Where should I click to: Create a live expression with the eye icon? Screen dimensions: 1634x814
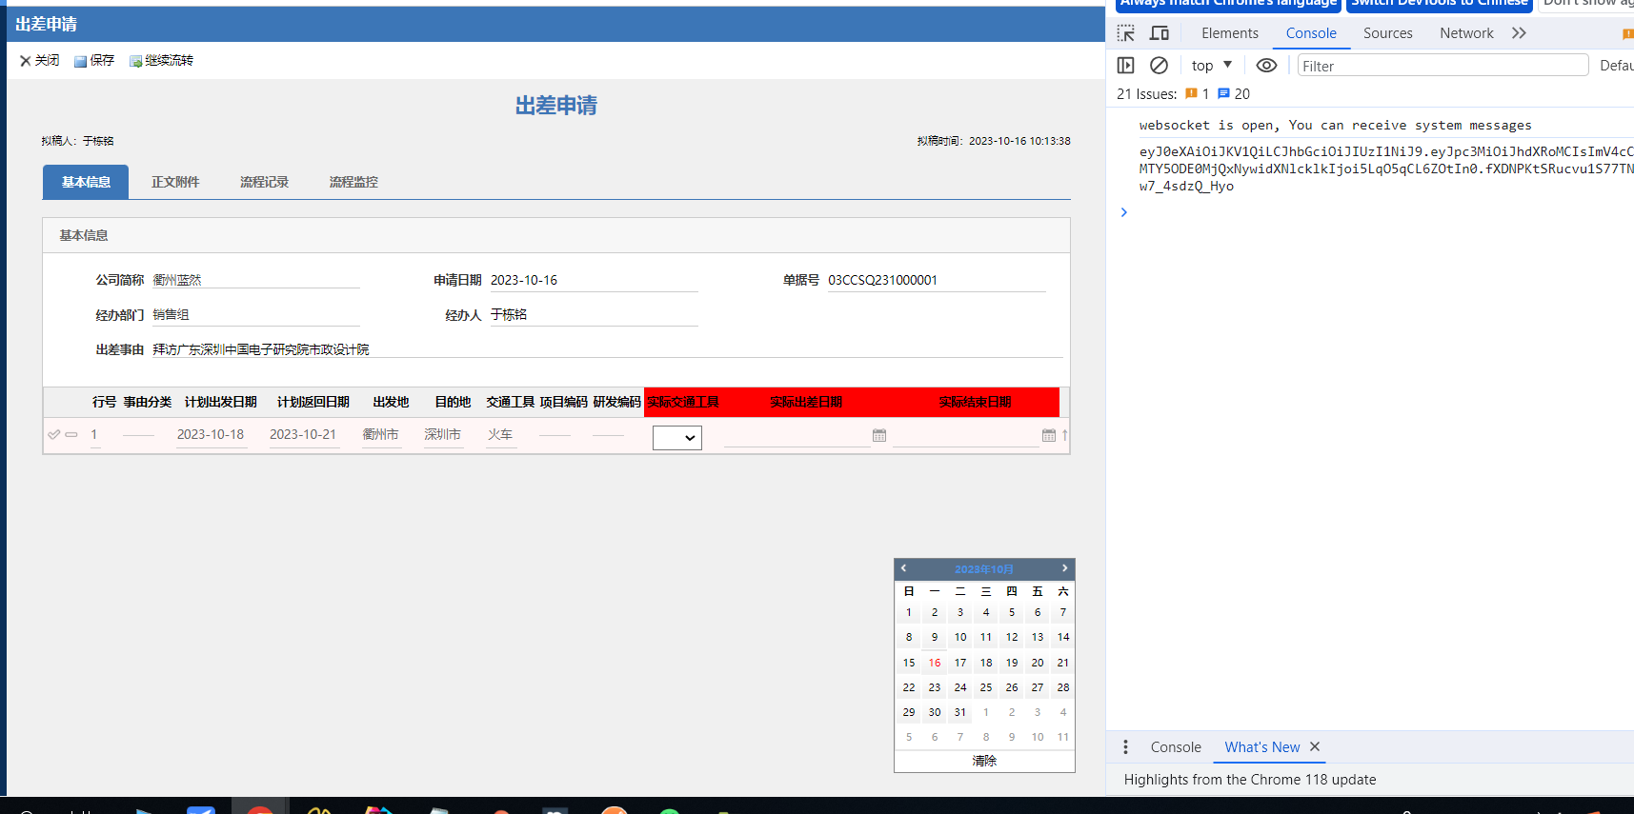(x=1266, y=66)
